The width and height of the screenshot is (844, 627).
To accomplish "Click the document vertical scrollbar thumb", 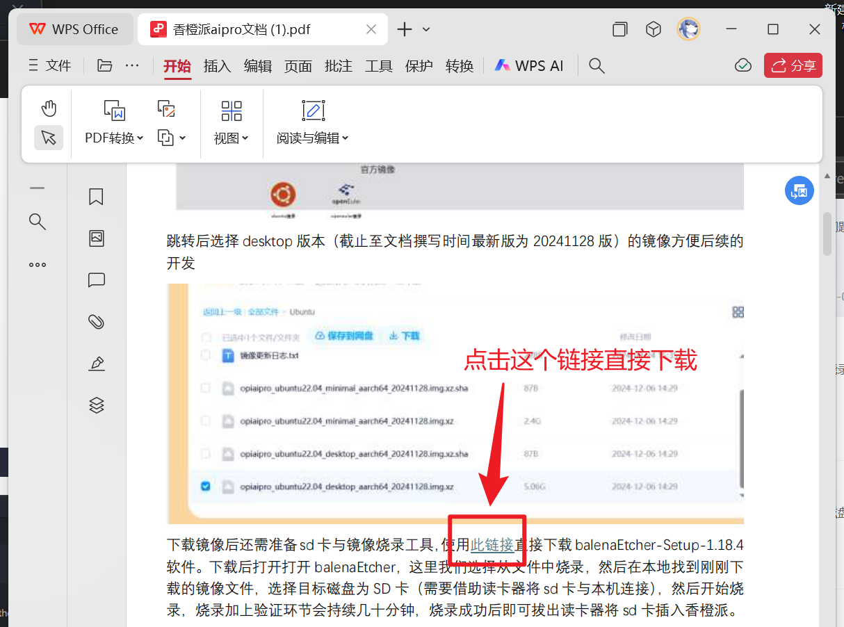I will [x=827, y=234].
